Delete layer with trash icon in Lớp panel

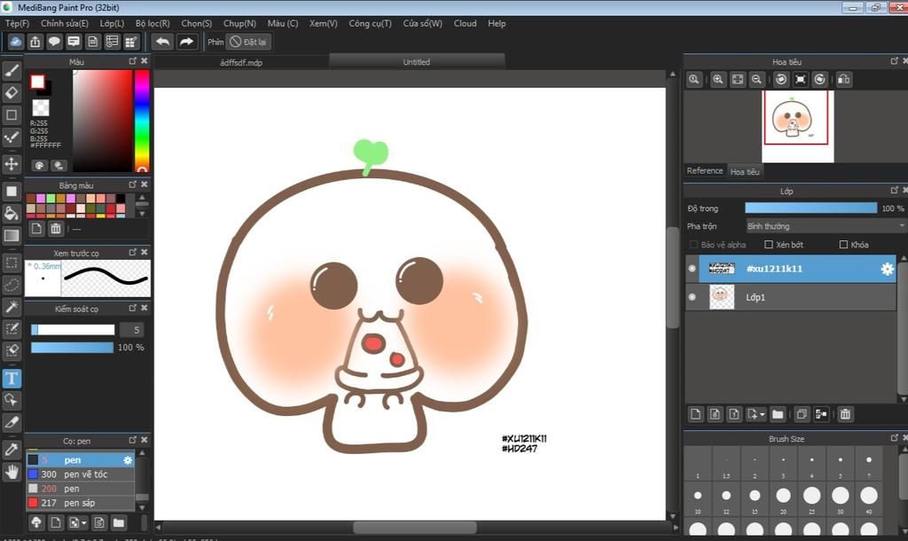[845, 414]
